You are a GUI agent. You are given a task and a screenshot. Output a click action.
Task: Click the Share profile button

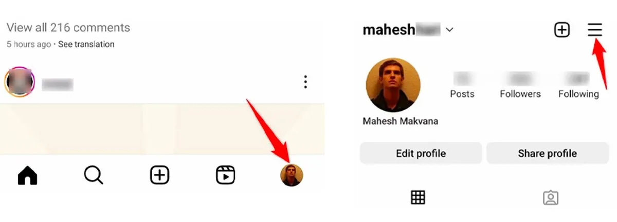(x=548, y=153)
